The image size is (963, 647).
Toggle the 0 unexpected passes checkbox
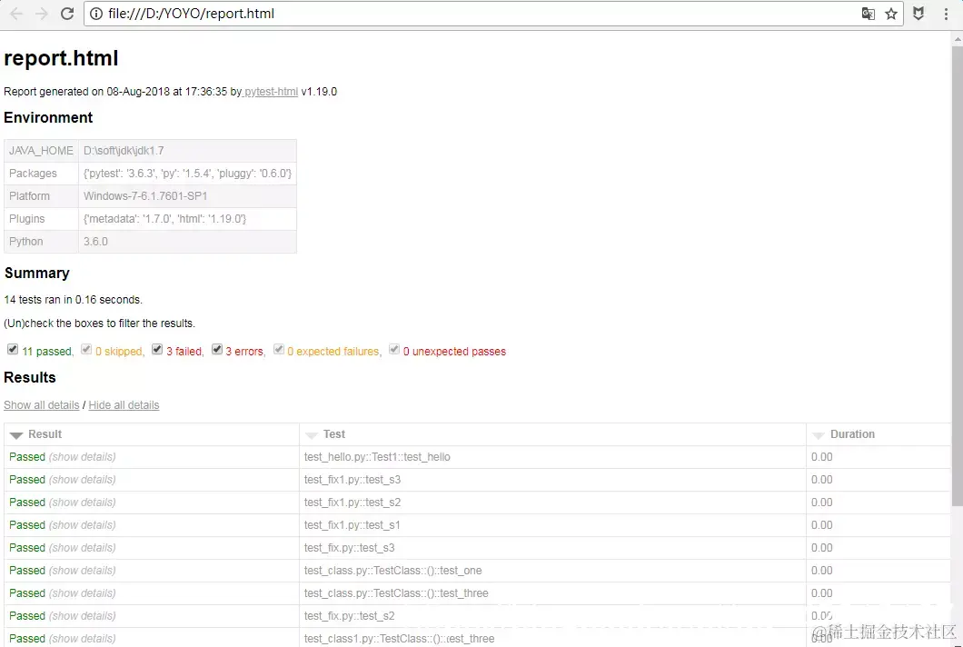coord(394,350)
